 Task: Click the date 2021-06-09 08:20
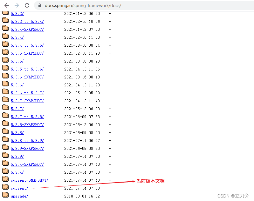tap(82, 148)
